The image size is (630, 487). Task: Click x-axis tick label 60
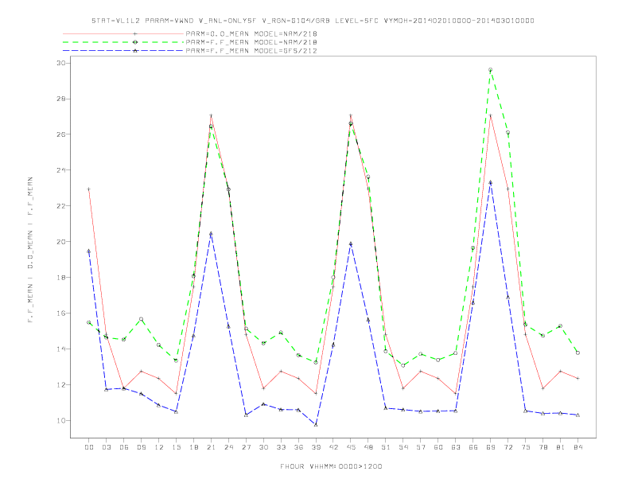[x=438, y=447]
